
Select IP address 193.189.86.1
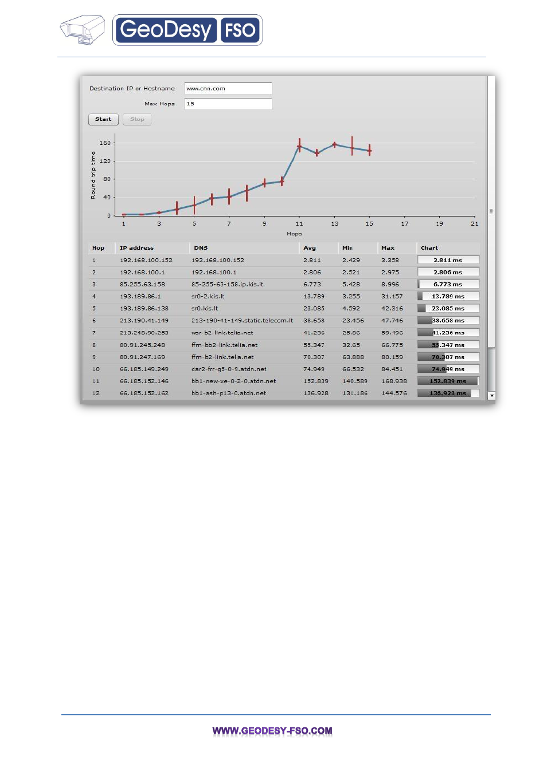(x=140, y=297)
